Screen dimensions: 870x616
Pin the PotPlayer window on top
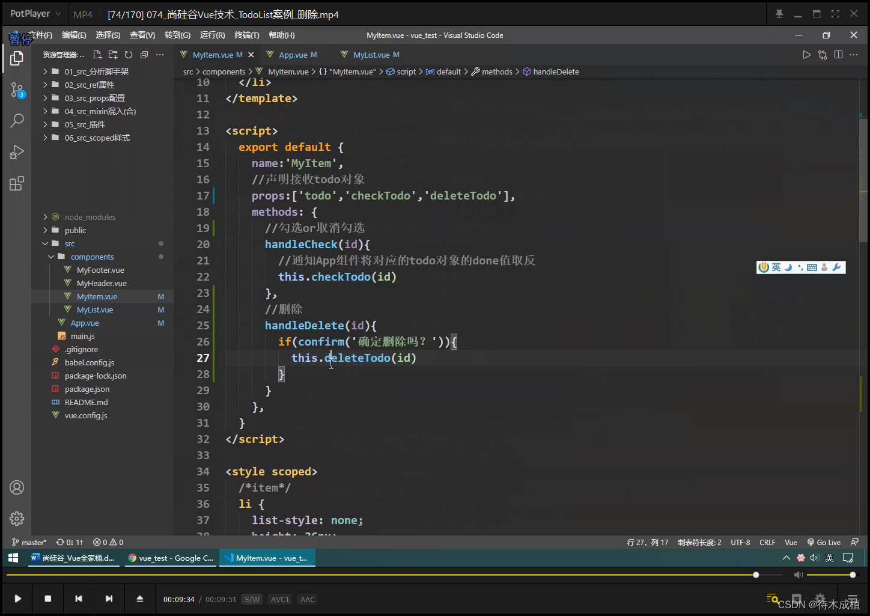click(x=779, y=14)
